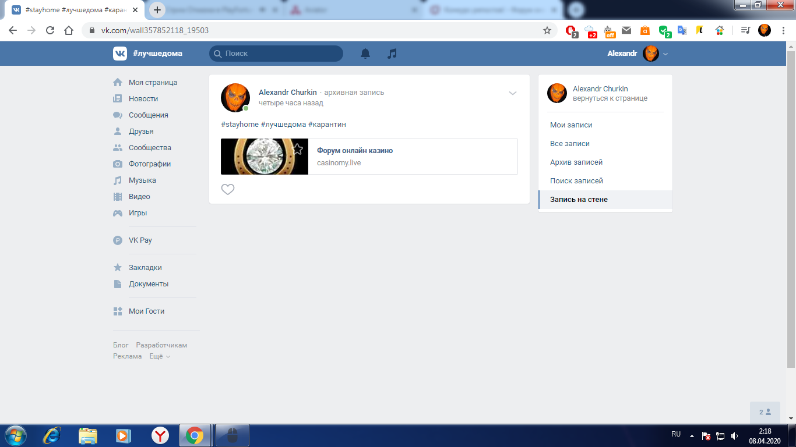Open the music player note icon in header
The height and width of the screenshot is (447, 796).
[x=392, y=54]
